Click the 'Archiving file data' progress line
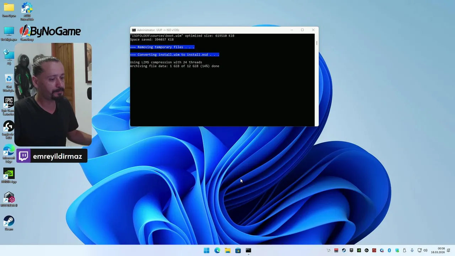Image resolution: width=455 pixels, height=256 pixels. click(175, 66)
